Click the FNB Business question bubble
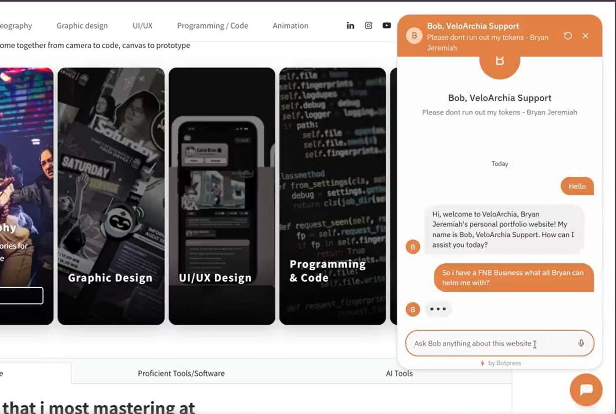The width and height of the screenshot is (616, 414). (514, 277)
